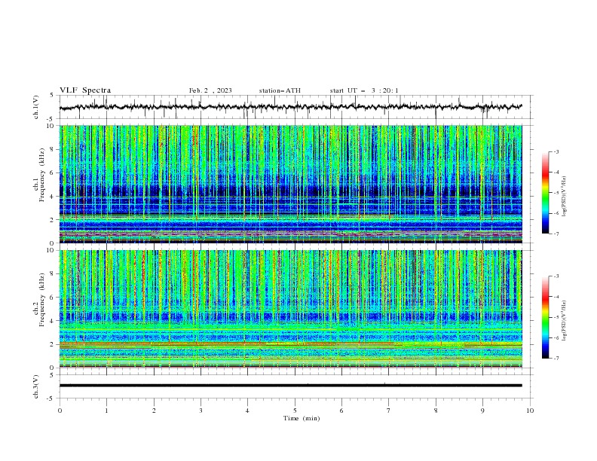Click the ch.1 voltage waveform trace
The width and height of the screenshot is (597, 461).
point(290,107)
